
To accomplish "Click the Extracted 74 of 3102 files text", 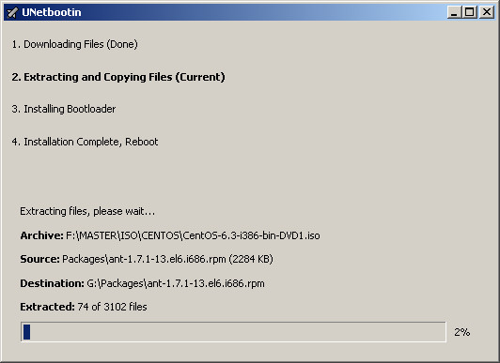I will [84, 307].
